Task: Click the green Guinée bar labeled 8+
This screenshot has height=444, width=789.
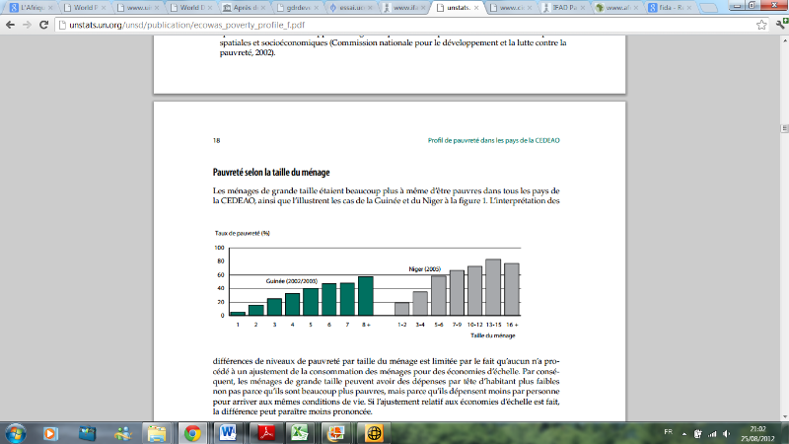Action: click(x=366, y=296)
